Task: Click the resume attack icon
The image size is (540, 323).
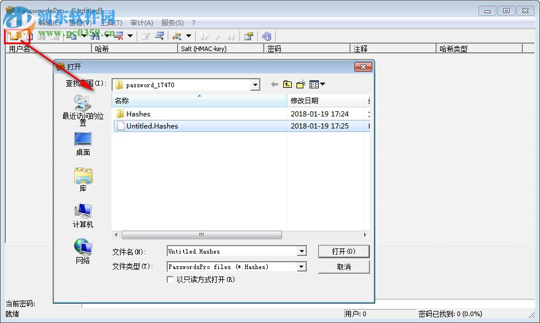Action: pos(218,36)
